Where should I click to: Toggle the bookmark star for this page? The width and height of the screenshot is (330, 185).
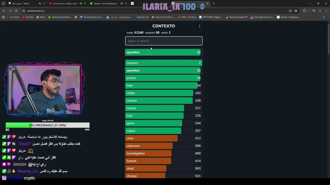click(296, 11)
